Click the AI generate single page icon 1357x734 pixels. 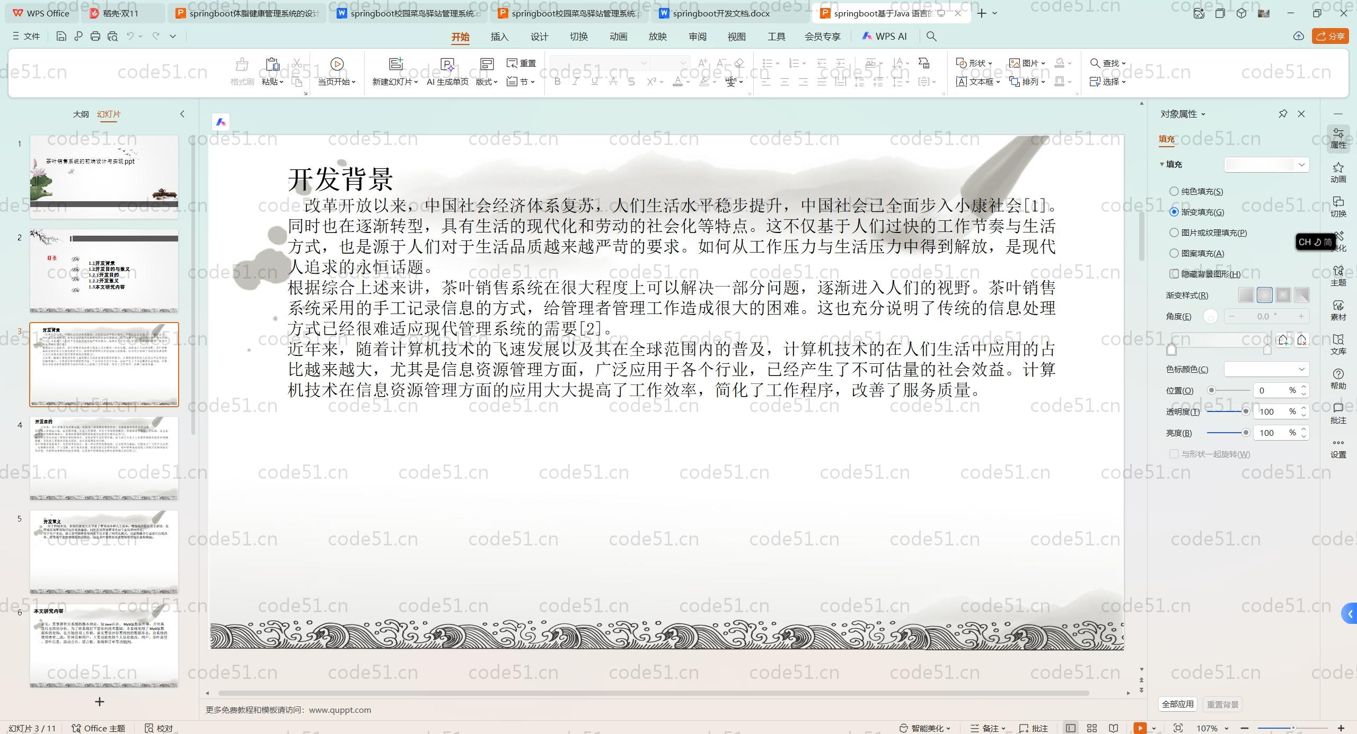pos(447,64)
